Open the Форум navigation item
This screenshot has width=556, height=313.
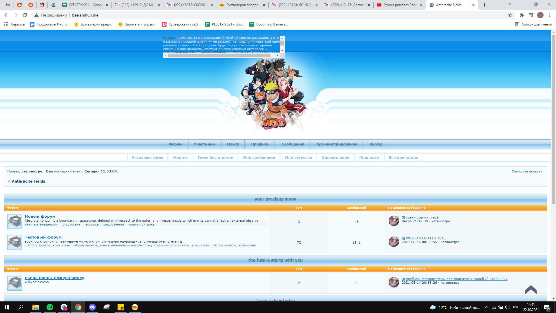coord(175,144)
